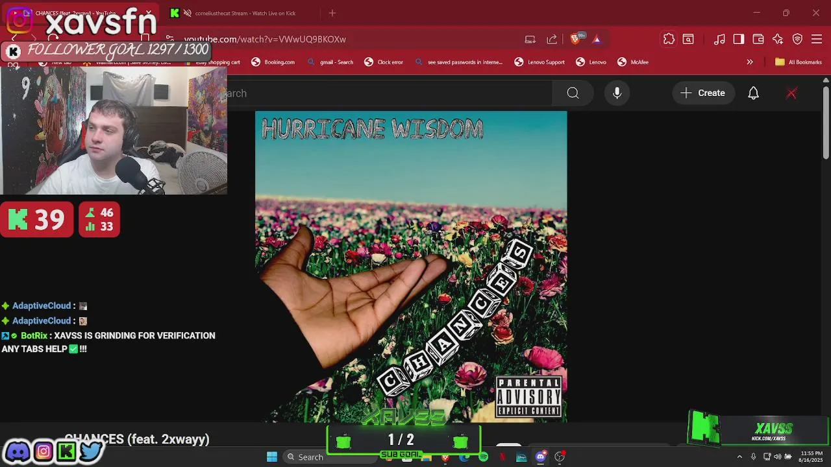Open the McAfee bookmark
The height and width of the screenshot is (467, 831).
[x=633, y=62]
